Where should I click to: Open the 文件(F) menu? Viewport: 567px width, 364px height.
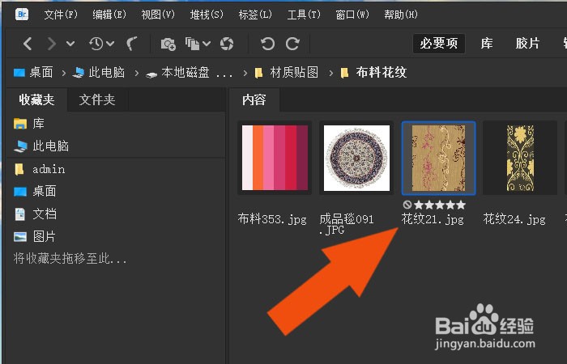click(61, 15)
